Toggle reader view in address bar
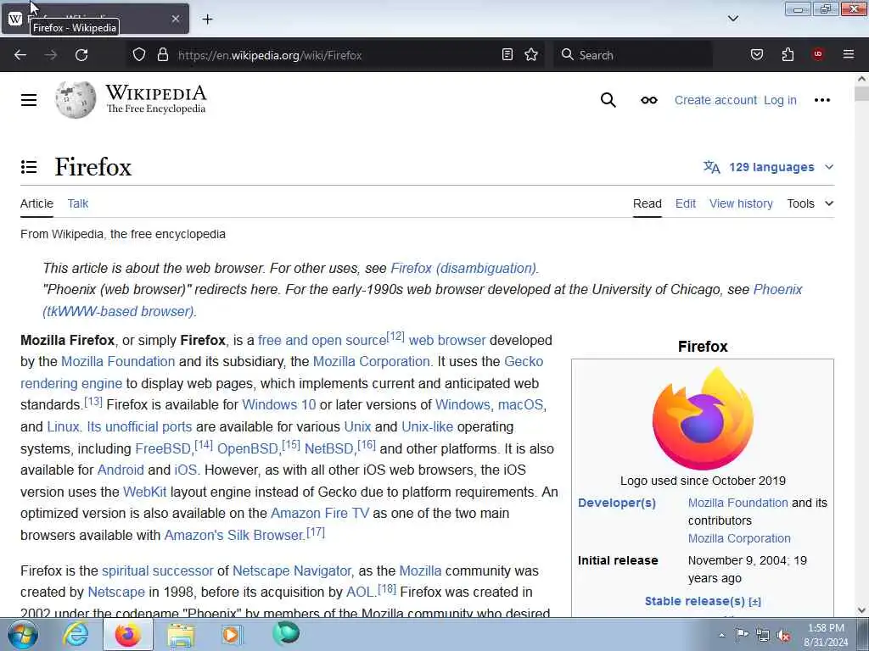The width and height of the screenshot is (869, 651). click(507, 55)
